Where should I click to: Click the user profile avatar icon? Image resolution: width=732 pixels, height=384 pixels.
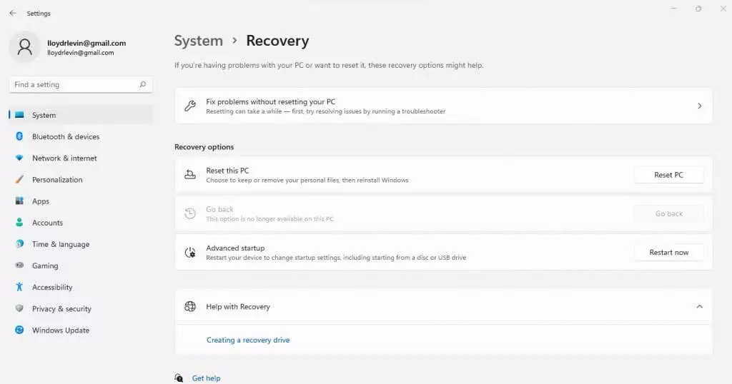click(x=25, y=47)
